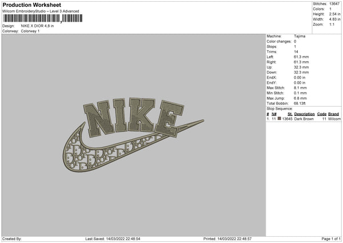The image size is (343, 243).
Task: Click "Wilcom EmbroideryStudio – Level 3 Advanced" text
Action: point(41,11)
